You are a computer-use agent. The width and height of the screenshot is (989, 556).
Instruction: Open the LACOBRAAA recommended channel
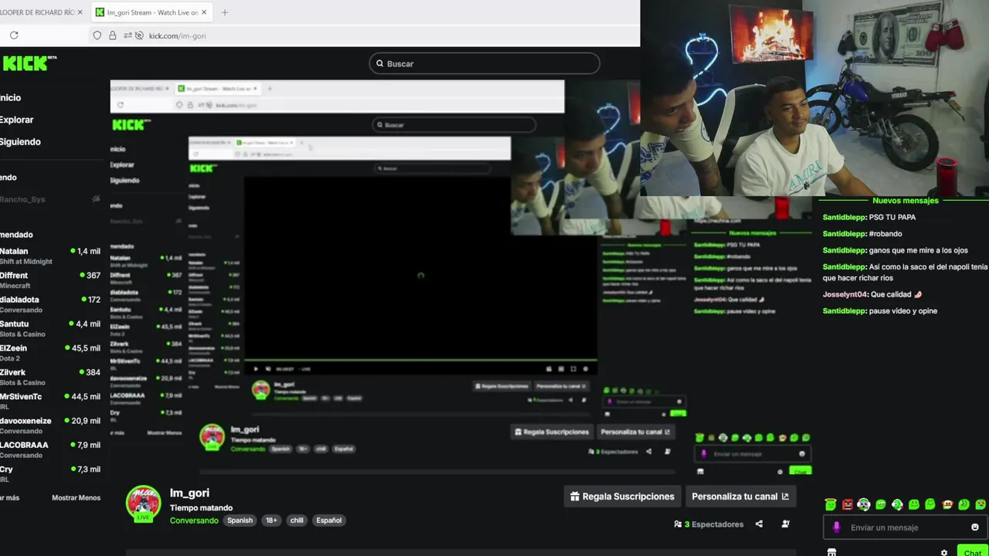coord(50,449)
